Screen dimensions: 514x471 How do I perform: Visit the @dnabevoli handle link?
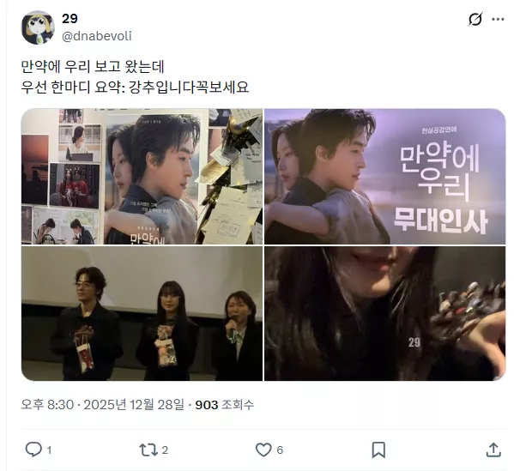97,36
